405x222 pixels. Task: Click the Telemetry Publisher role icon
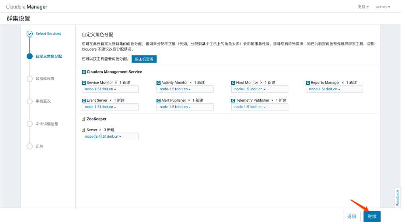point(233,101)
